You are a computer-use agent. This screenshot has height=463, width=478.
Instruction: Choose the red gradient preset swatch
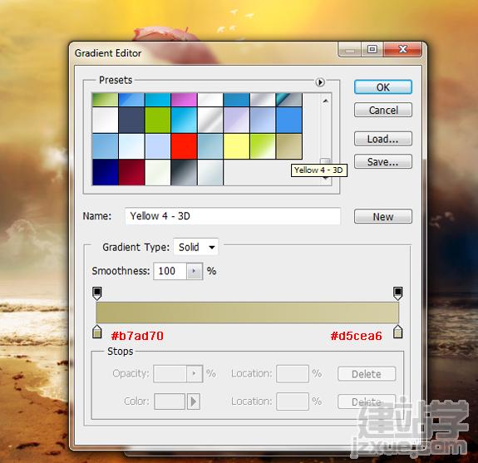[184, 146]
